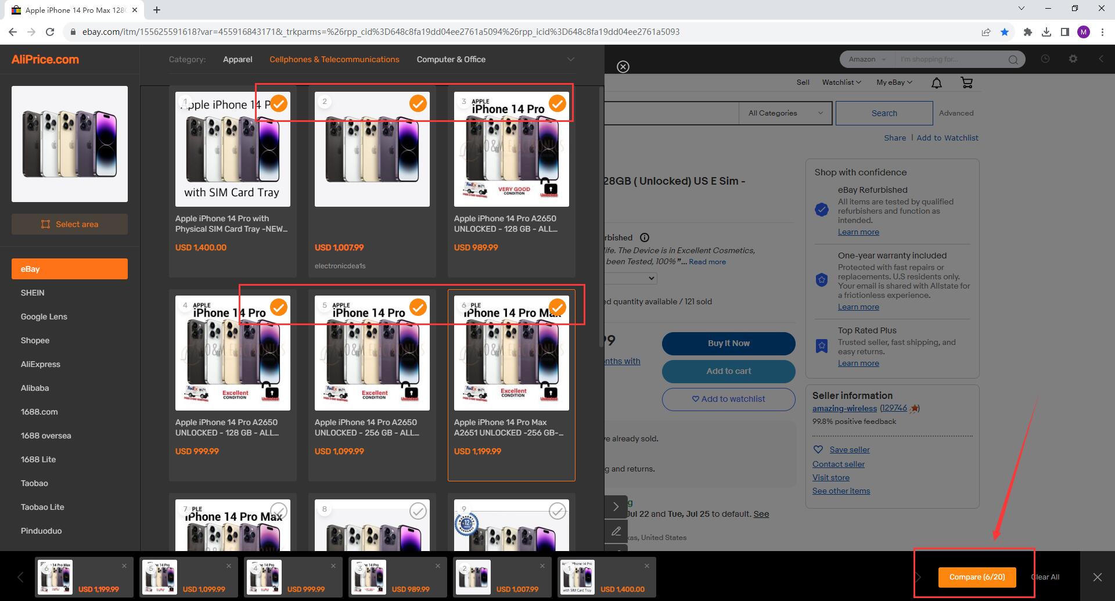This screenshot has height=601, width=1115.
Task: Expand the My eBay menu
Action: 894,82
